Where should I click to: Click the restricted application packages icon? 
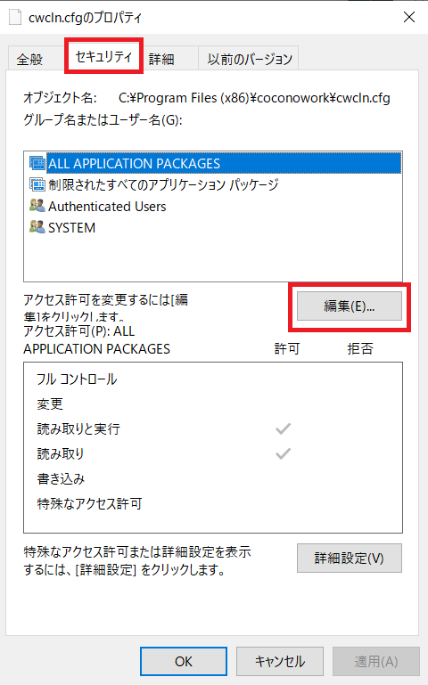pos(37,184)
